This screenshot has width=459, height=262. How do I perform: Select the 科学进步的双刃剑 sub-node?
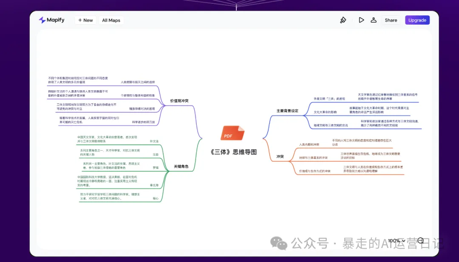(143, 122)
